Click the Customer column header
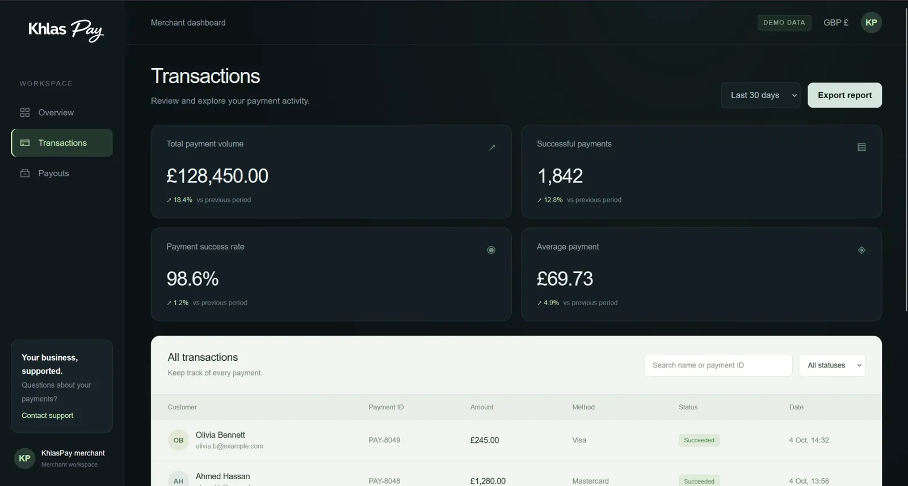Screen dimensions: 908x486 click(x=182, y=407)
